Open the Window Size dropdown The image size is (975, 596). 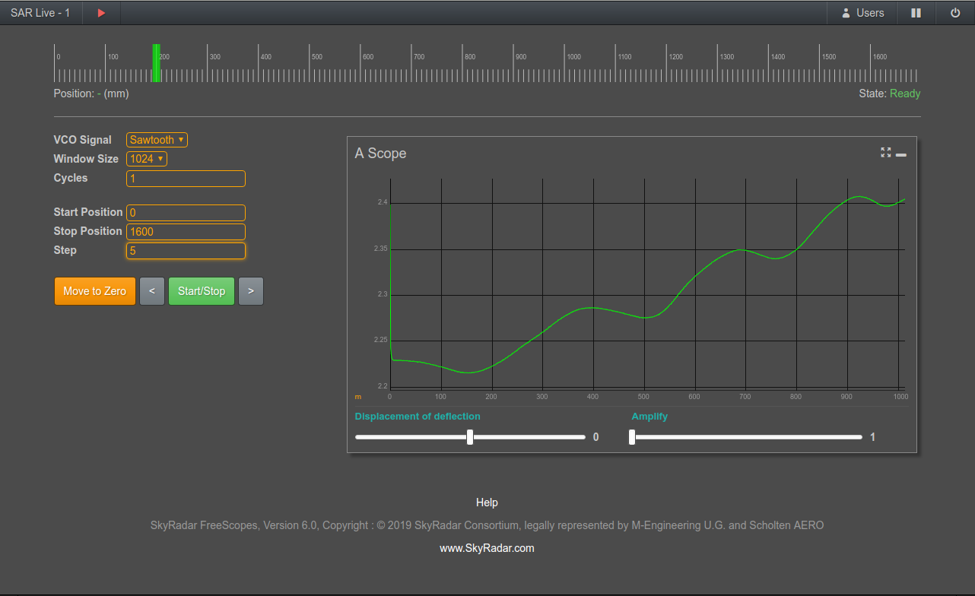(147, 159)
